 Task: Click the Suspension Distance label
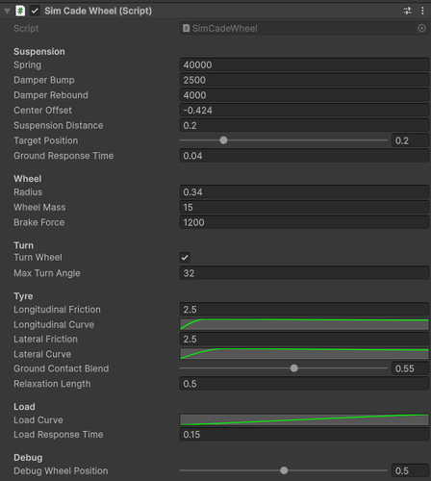pos(59,126)
